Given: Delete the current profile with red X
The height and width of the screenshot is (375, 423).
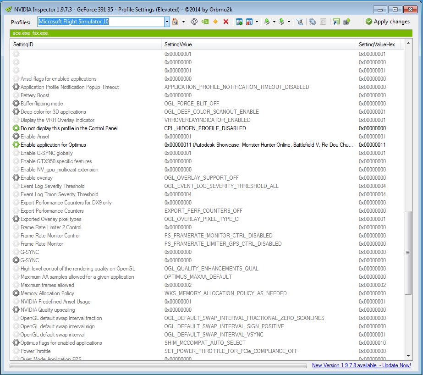Looking at the screenshot, I should pos(226,22).
